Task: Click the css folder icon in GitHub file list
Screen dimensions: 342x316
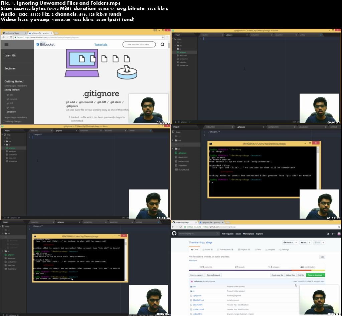Action: [x=191, y=286]
